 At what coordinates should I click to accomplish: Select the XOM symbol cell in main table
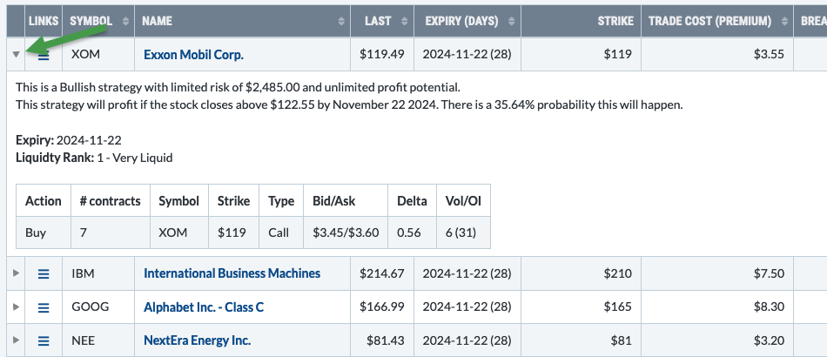pos(98,54)
